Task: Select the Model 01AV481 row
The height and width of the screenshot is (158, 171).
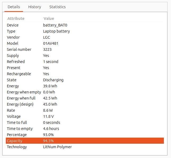Action: click(85, 43)
